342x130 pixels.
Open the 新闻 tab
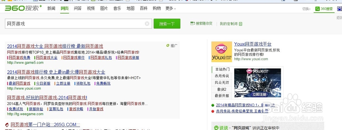(x=51, y=9)
